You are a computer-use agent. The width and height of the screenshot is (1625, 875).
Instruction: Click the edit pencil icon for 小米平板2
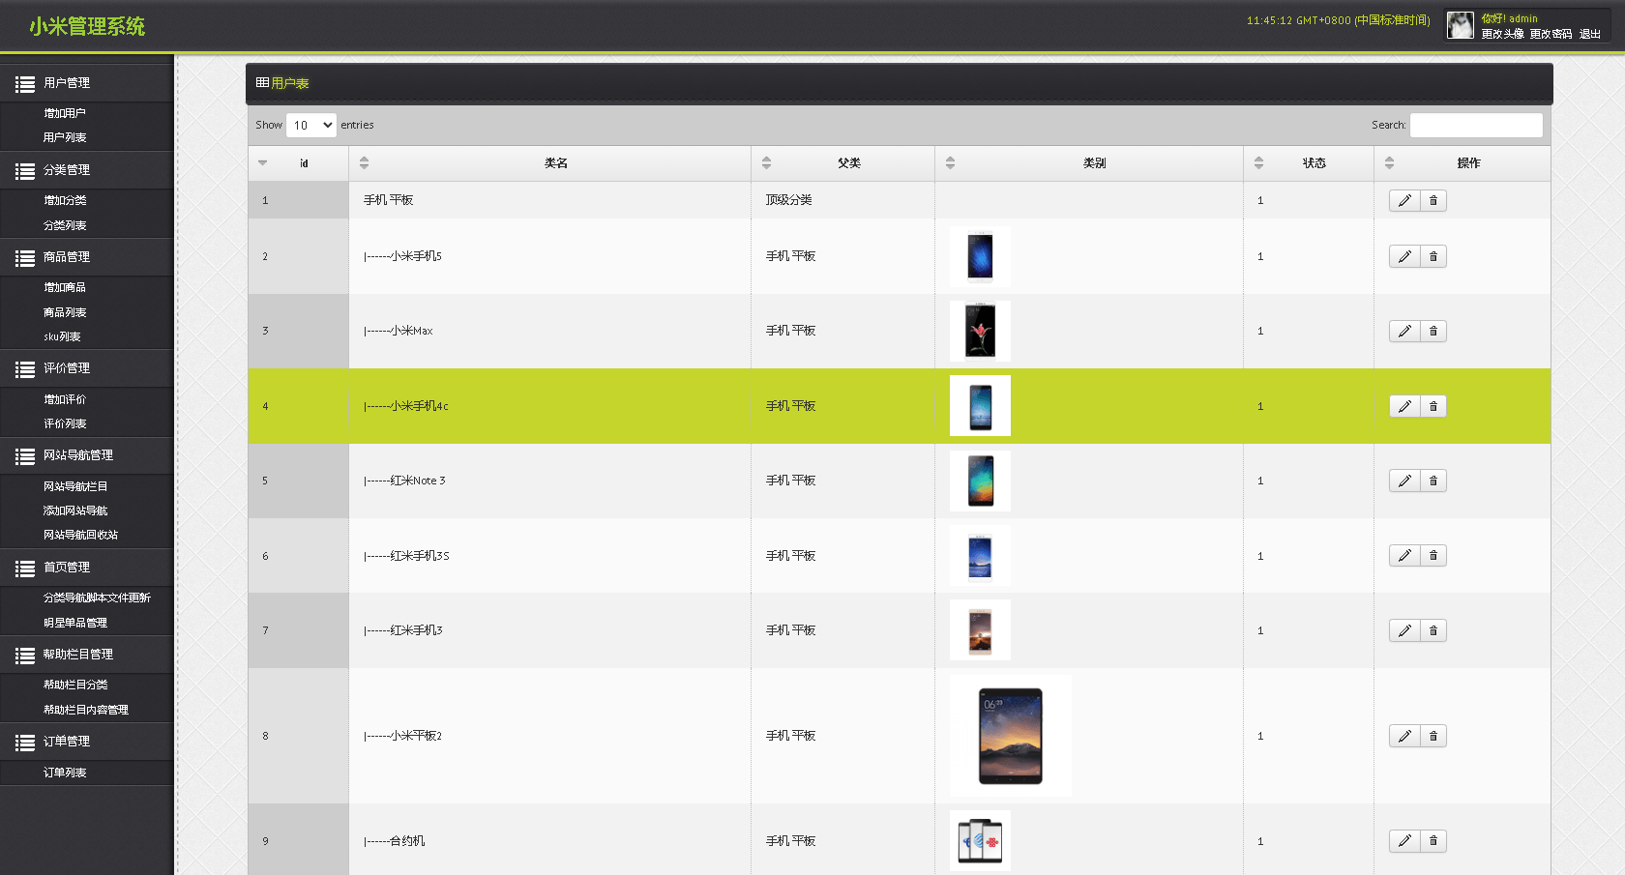click(x=1404, y=736)
